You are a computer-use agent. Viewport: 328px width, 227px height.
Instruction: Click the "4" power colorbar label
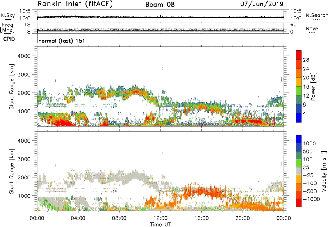[x=304, y=113]
